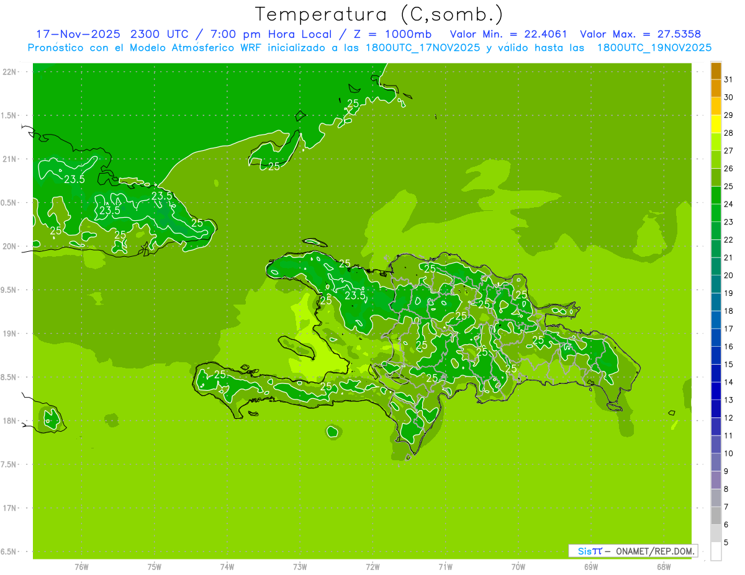Click the "20N" latitude axis label

10,246
